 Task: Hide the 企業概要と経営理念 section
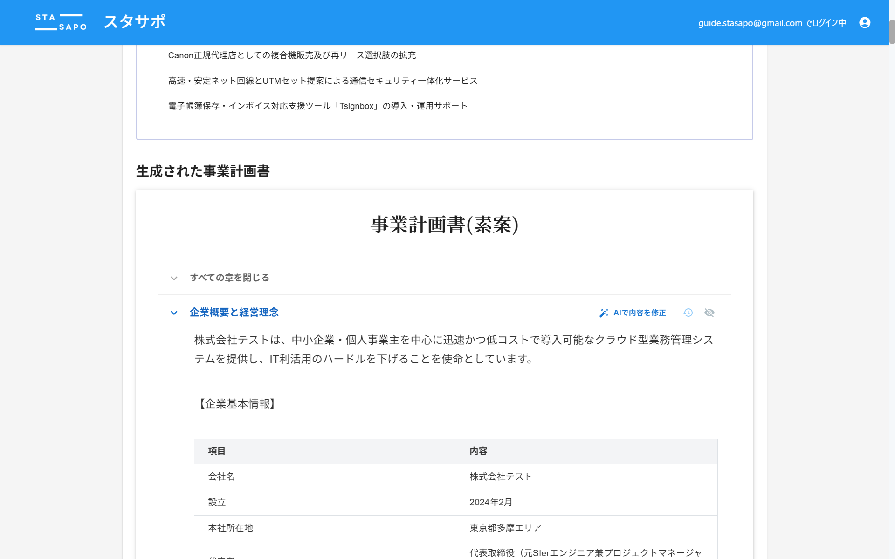pos(709,313)
